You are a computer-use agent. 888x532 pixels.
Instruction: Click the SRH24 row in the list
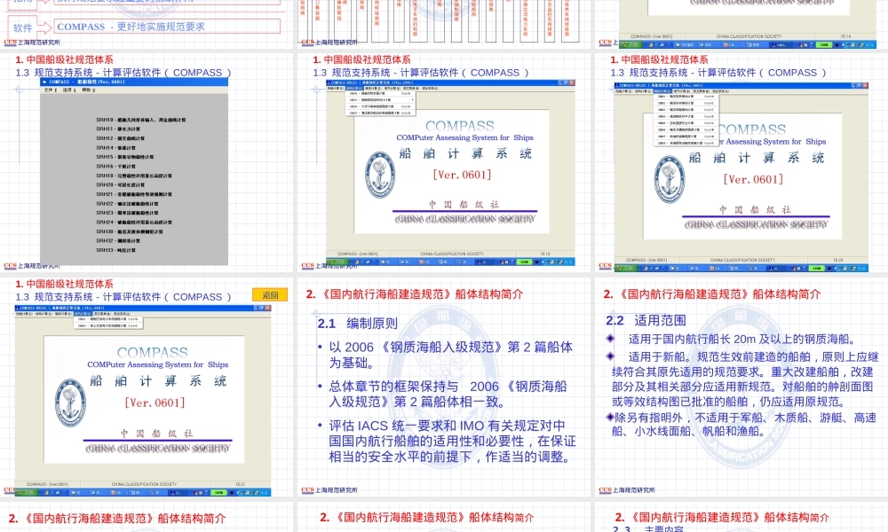pyautogui.click(x=134, y=223)
